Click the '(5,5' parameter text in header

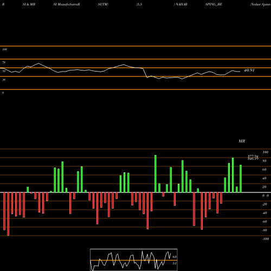pyautogui.click(x=139, y=4)
